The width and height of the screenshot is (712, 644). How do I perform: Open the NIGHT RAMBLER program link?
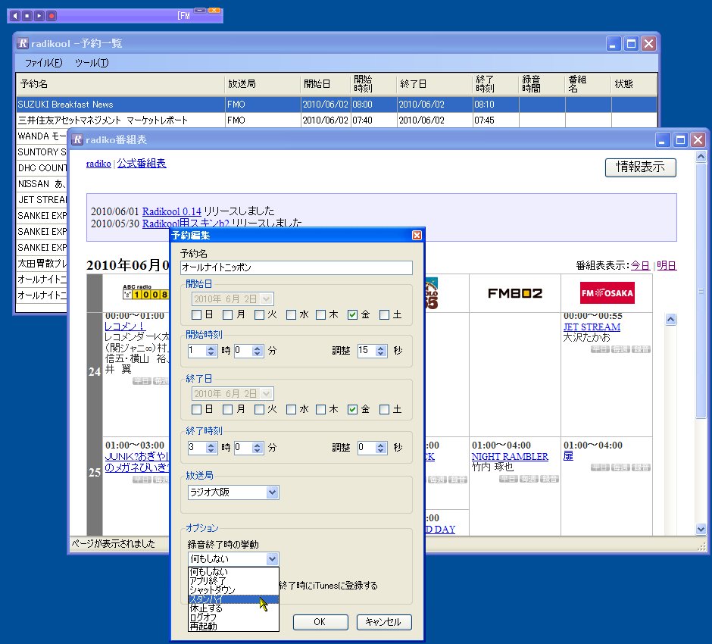510,456
